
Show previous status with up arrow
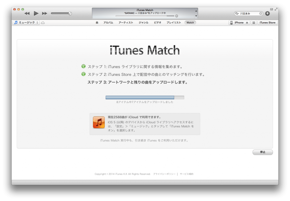click(196, 11)
